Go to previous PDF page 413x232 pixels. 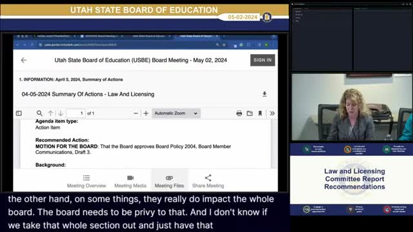point(50,113)
